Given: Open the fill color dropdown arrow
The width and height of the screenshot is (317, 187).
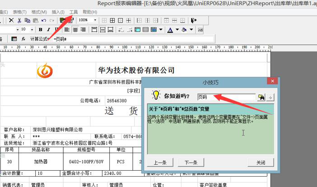Looking at the screenshot, I should pyautogui.click(x=191, y=29).
